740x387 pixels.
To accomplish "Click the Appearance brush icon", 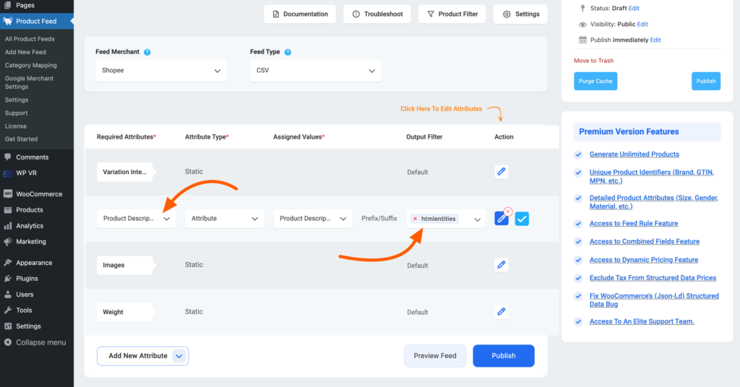I will (7, 263).
